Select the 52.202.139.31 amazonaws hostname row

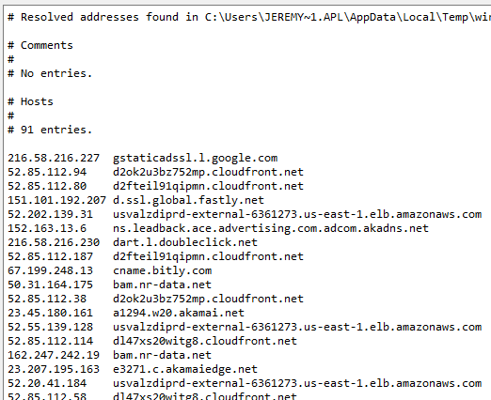[245, 214]
